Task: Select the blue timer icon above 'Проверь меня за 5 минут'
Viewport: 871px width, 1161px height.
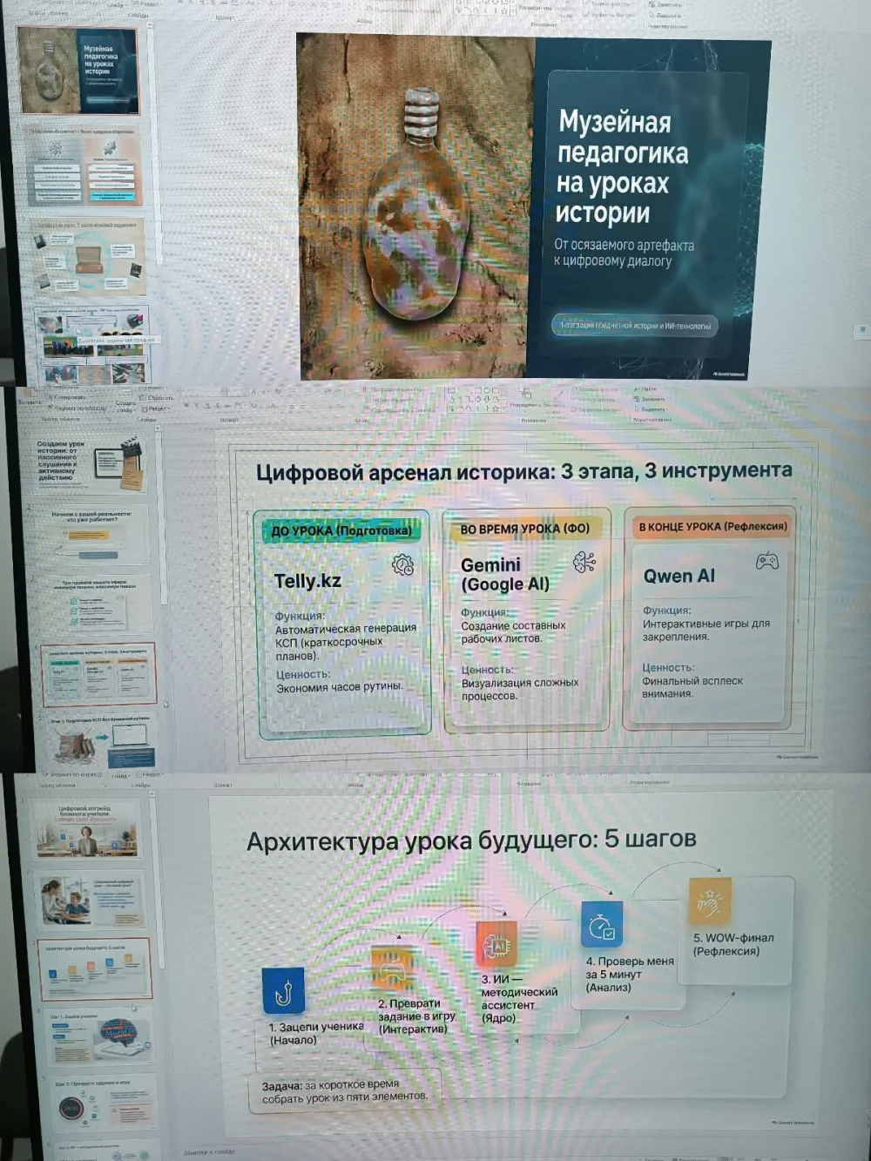Action: [x=602, y=925]
